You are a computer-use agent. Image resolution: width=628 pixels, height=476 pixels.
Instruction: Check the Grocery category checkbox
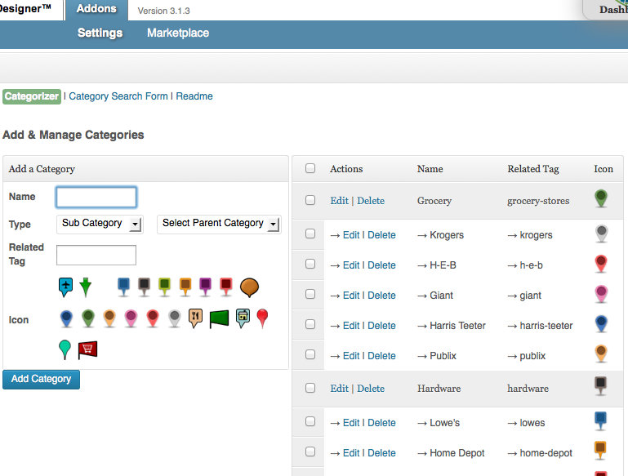point(310,200)
